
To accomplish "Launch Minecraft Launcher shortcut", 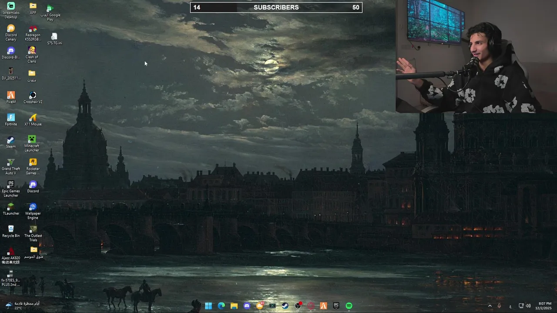I will coord(32,143).
